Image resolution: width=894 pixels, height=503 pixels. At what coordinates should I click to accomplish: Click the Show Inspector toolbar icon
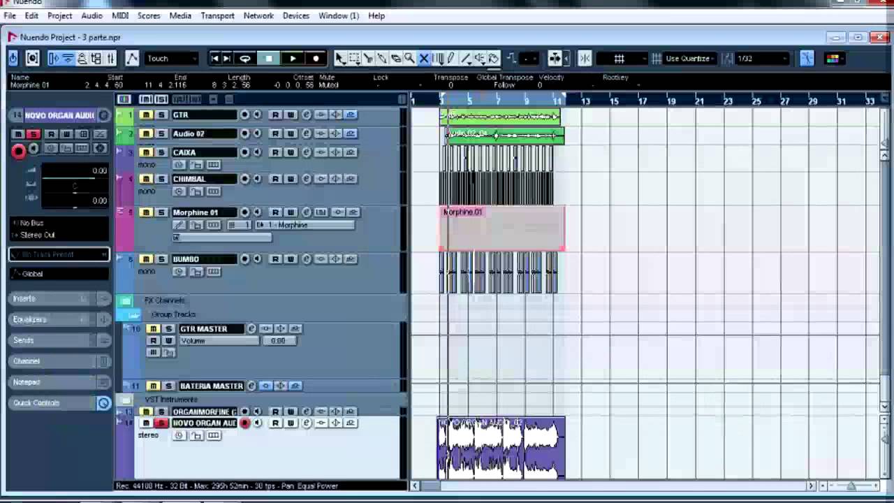(54, 59)
